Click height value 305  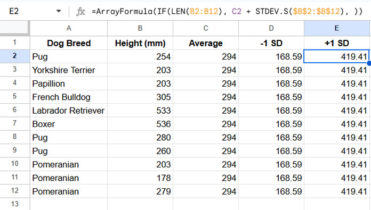pos(140,97)
